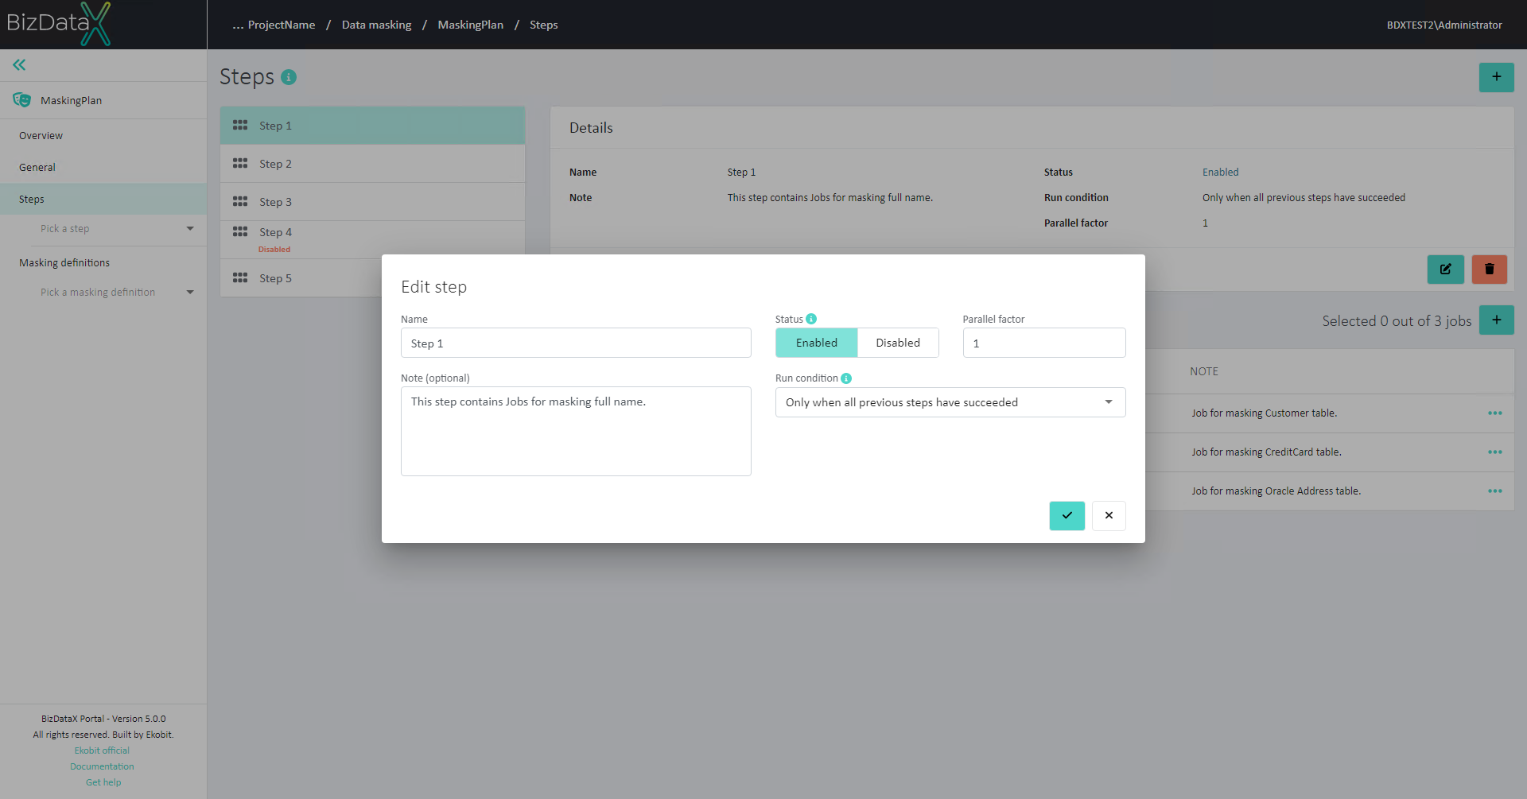Open the Documentation link
Image resolution: width=1527 pixels, height=799 pixels.
pos(102,766)
